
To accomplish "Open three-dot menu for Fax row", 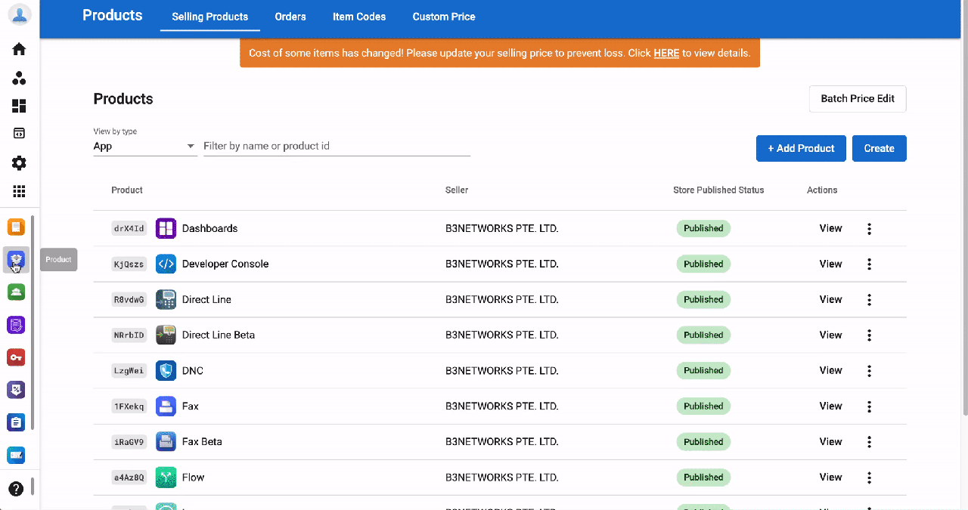I will tap(869, 406).
